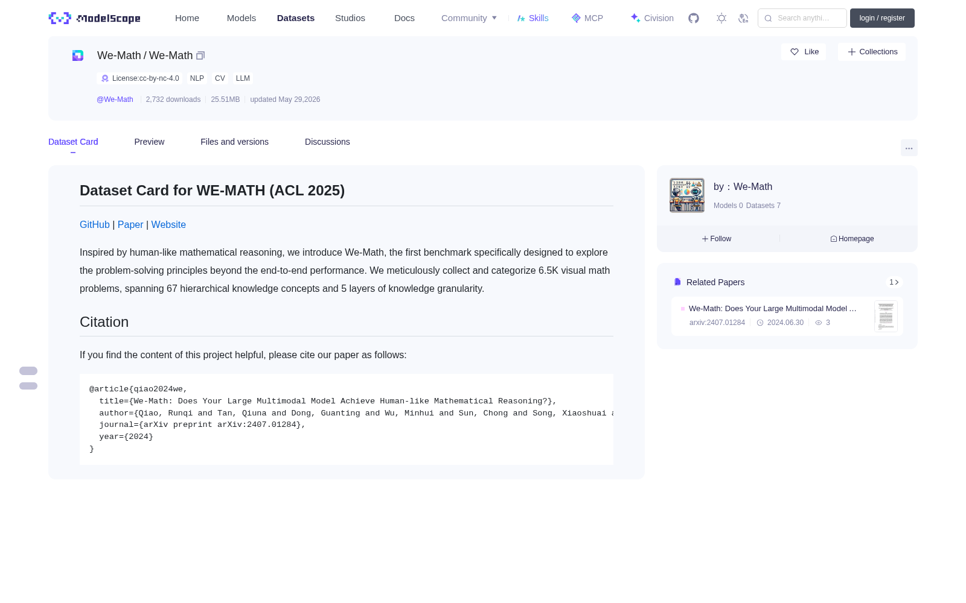Open the Paper link in the card
966x603 pixels.
coord(130,224)
